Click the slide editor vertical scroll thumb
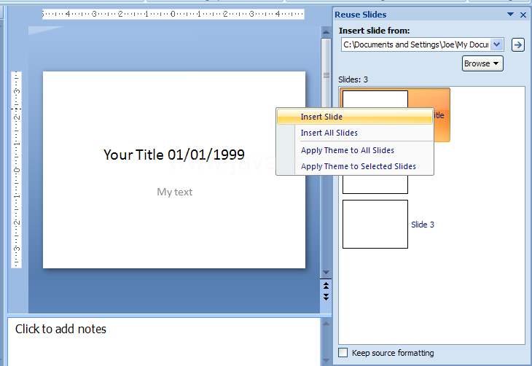Image resolution: width=532 pixels, height=366 pixels. 326,75
